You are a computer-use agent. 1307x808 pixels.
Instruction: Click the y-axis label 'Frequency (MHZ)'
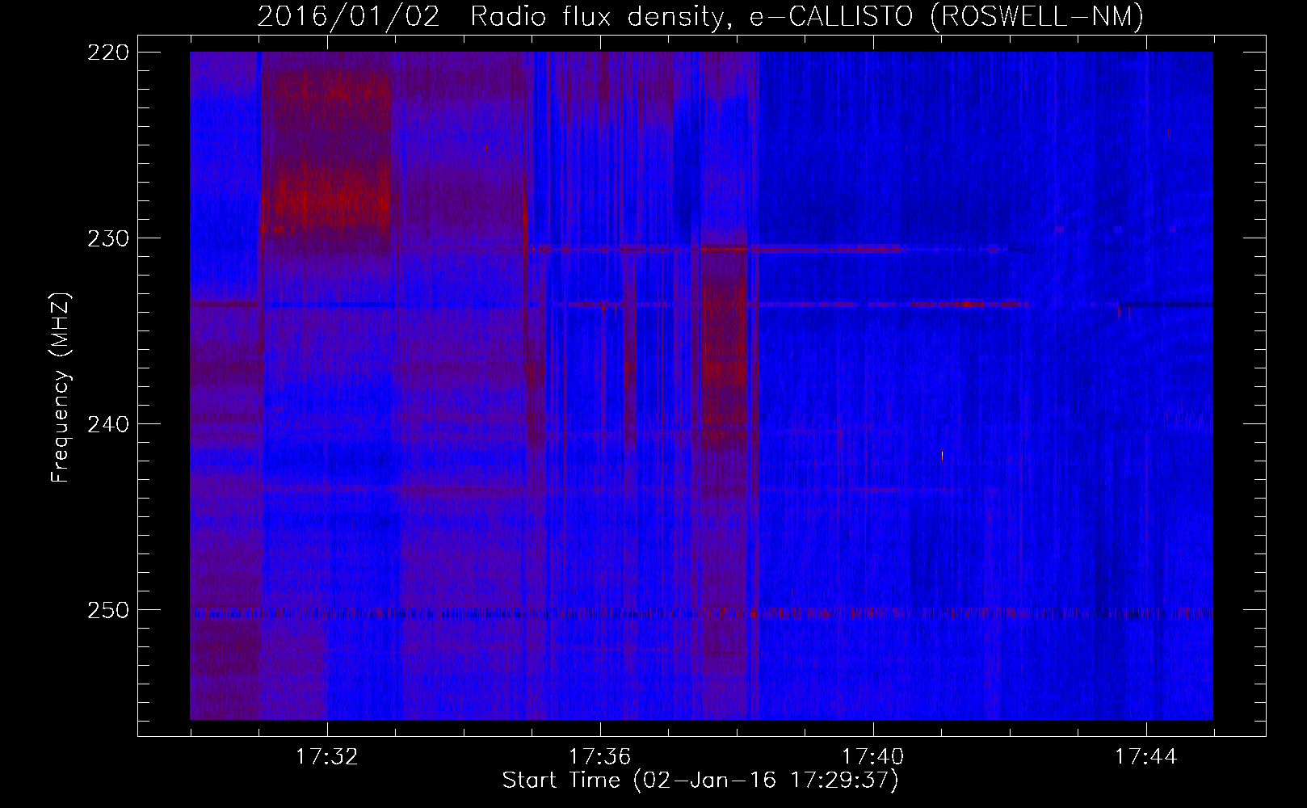coord(61,388)
